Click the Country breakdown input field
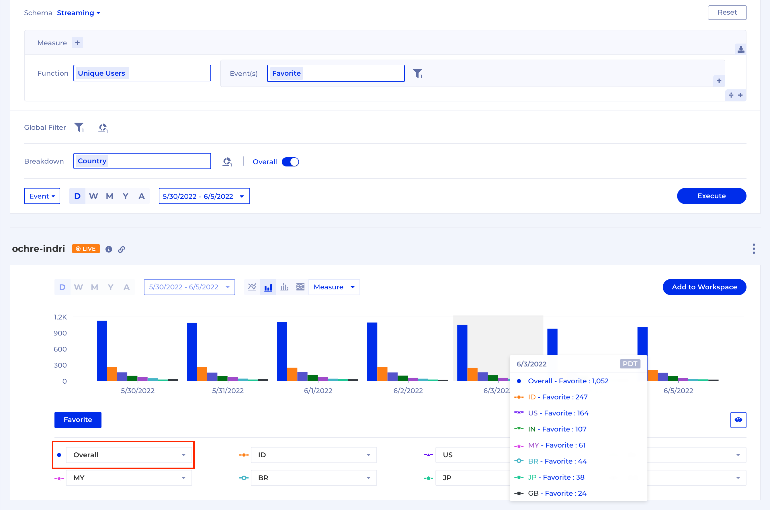This screenshot has width=770, height=510. coord(142,161)
